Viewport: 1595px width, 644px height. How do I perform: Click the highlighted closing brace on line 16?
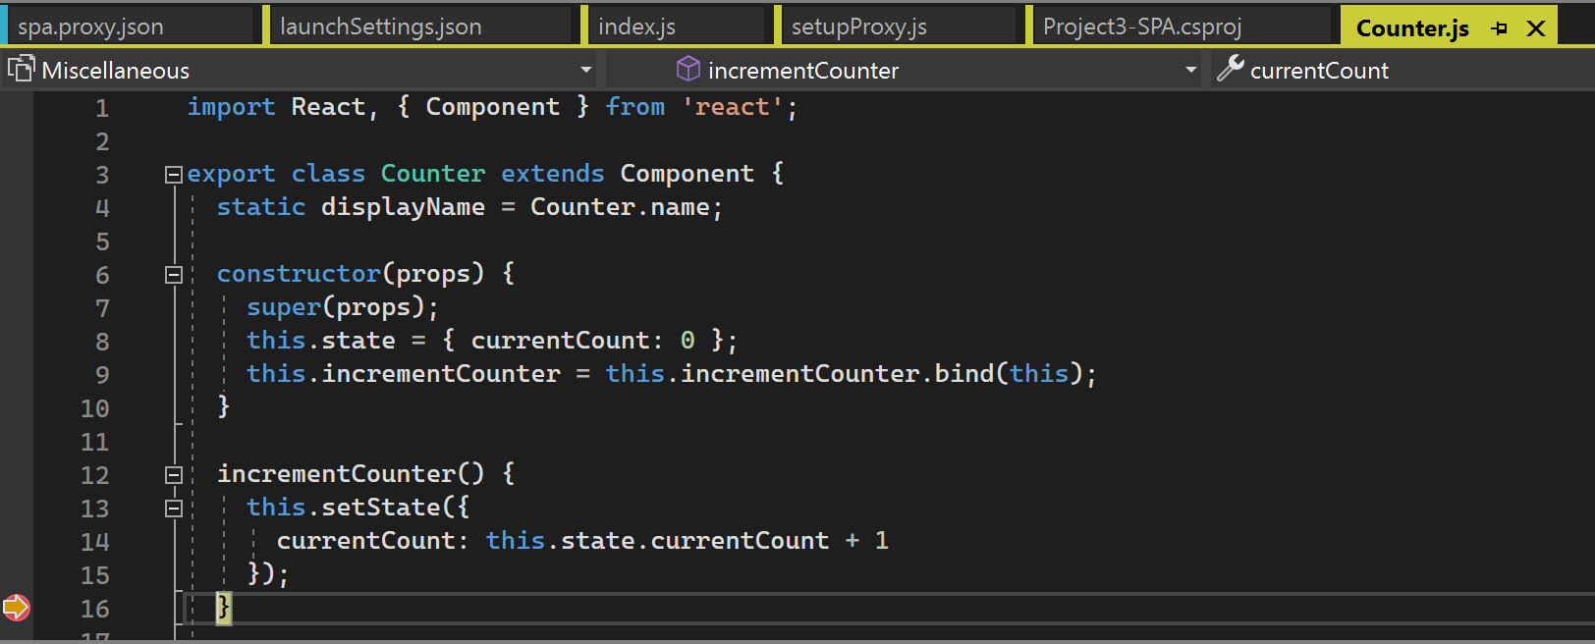[224, 607]
